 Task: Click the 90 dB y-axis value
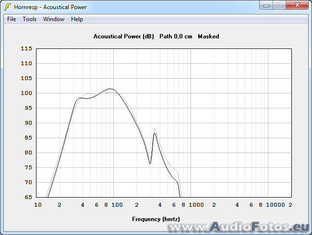[x=28, y=123]
